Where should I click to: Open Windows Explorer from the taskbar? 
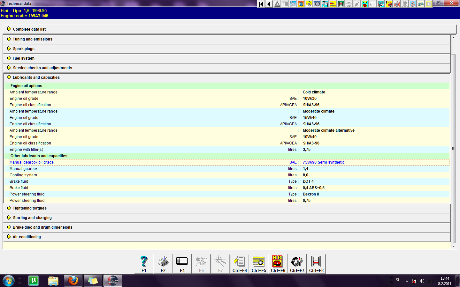tap(53, 281)
